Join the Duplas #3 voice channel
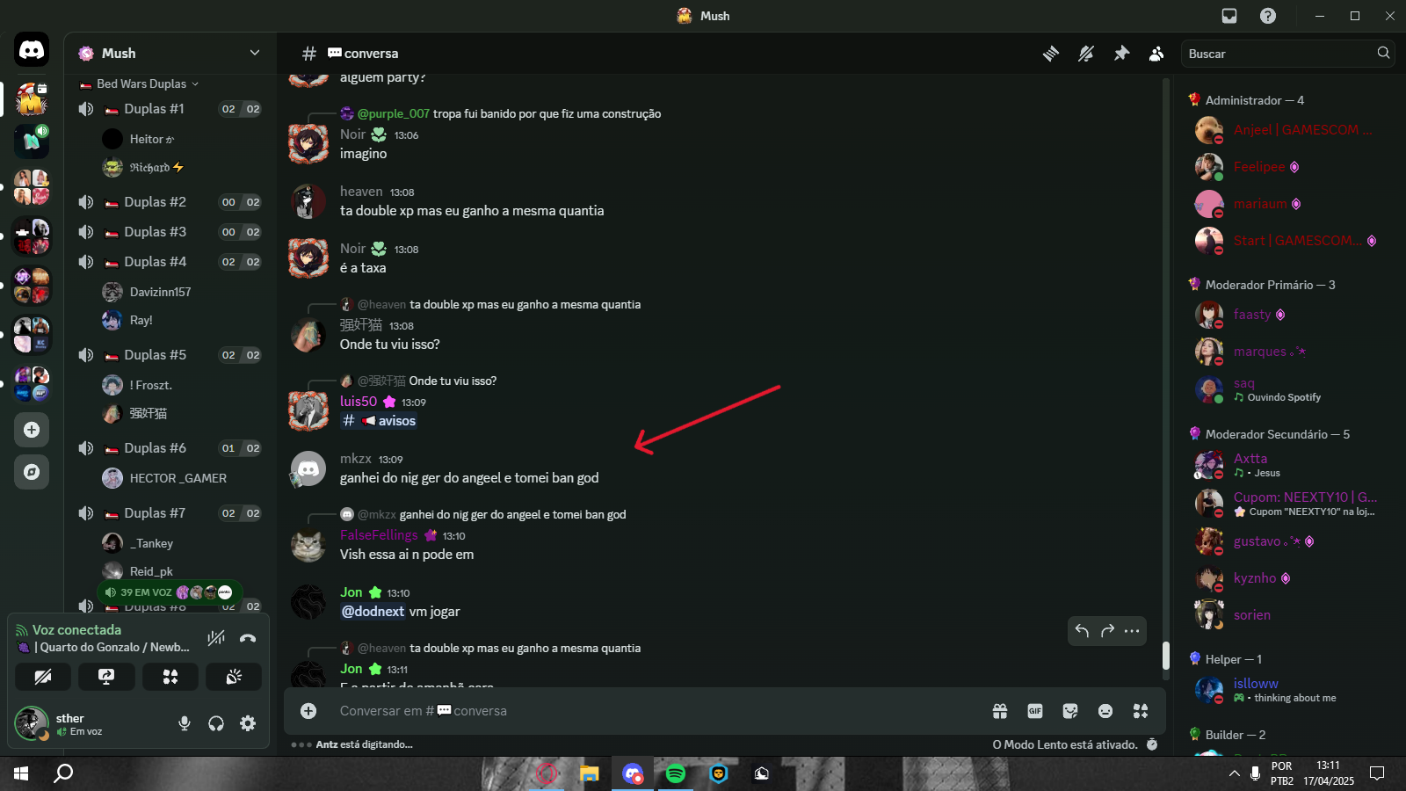Viewport: 1406px width, 791px height. [x=170, y=232]
